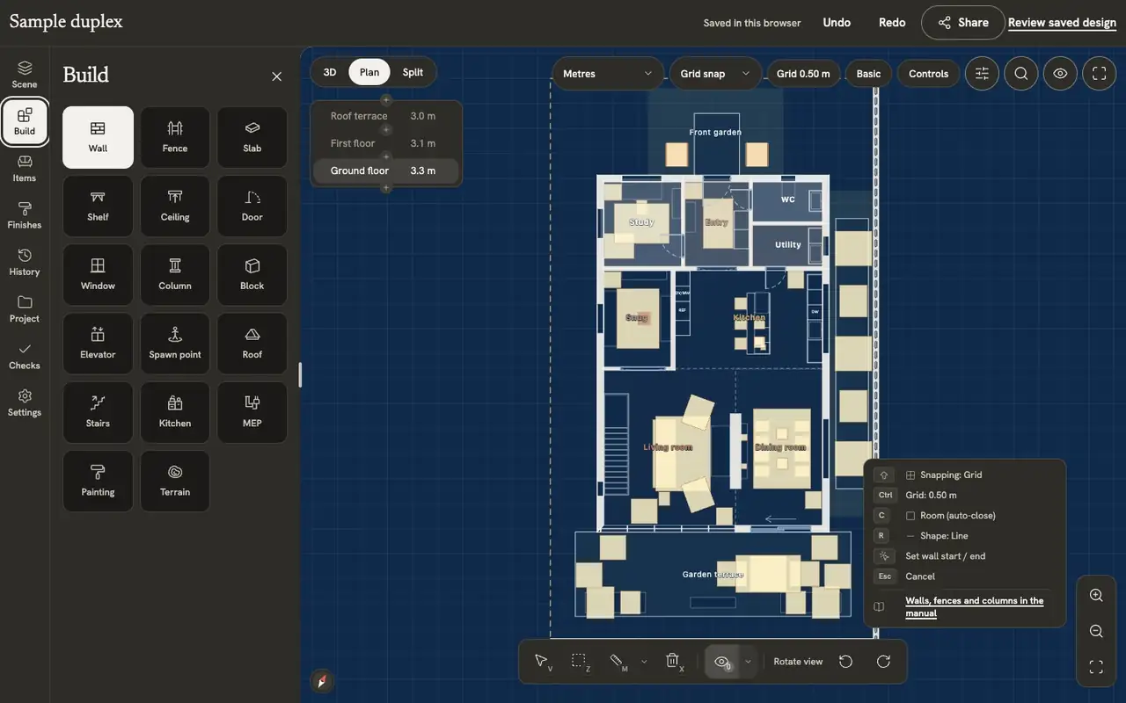
Task: Expand measure tool options arrow
Action: coord(644,661)
